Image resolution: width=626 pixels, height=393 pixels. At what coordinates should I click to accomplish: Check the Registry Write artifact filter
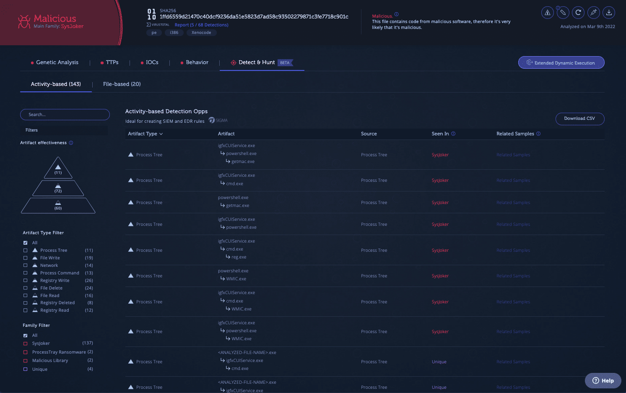(x=26, y=281)
